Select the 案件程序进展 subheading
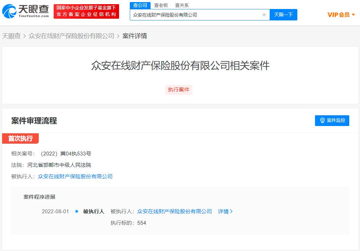Viewport: 360px width, 251px height. point(39,197)
